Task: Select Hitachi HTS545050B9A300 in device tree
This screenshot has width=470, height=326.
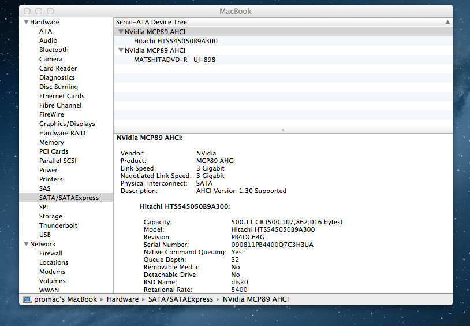Action: [x=176, y=41]
